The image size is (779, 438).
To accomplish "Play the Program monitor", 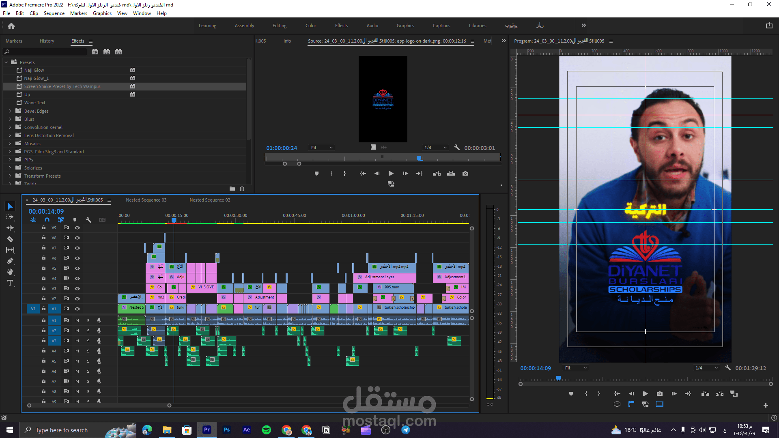I will pyautogui.click(x=645, y=393).
